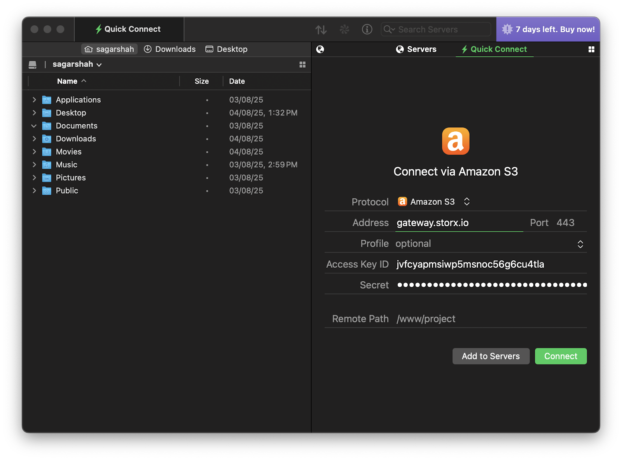622x460 pixels.
Task: Open the Desktop shortcut in favorites bar
Action: pos(226,49)
